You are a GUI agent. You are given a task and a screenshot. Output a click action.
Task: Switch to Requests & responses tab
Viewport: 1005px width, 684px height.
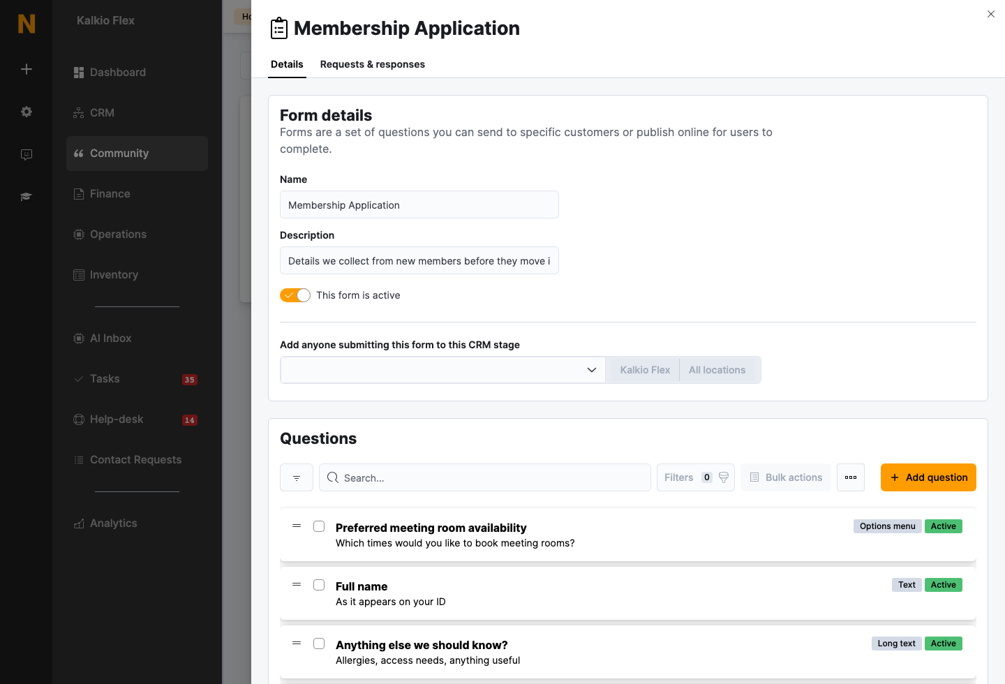pyautogui.click(x=373, y=64)
